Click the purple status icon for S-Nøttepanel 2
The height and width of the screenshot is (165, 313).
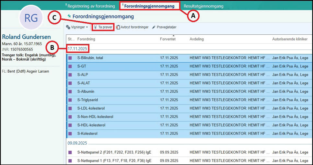point(70,152)
